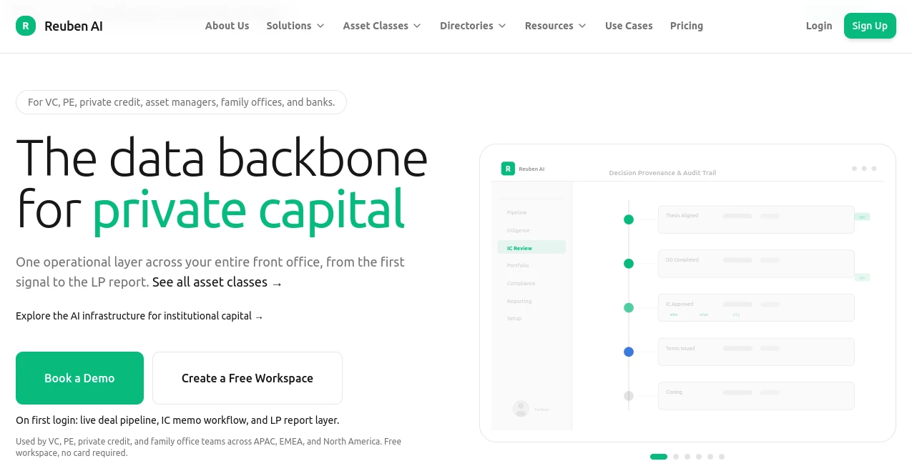Open the IC Approved card

click(x=756, y=308)
